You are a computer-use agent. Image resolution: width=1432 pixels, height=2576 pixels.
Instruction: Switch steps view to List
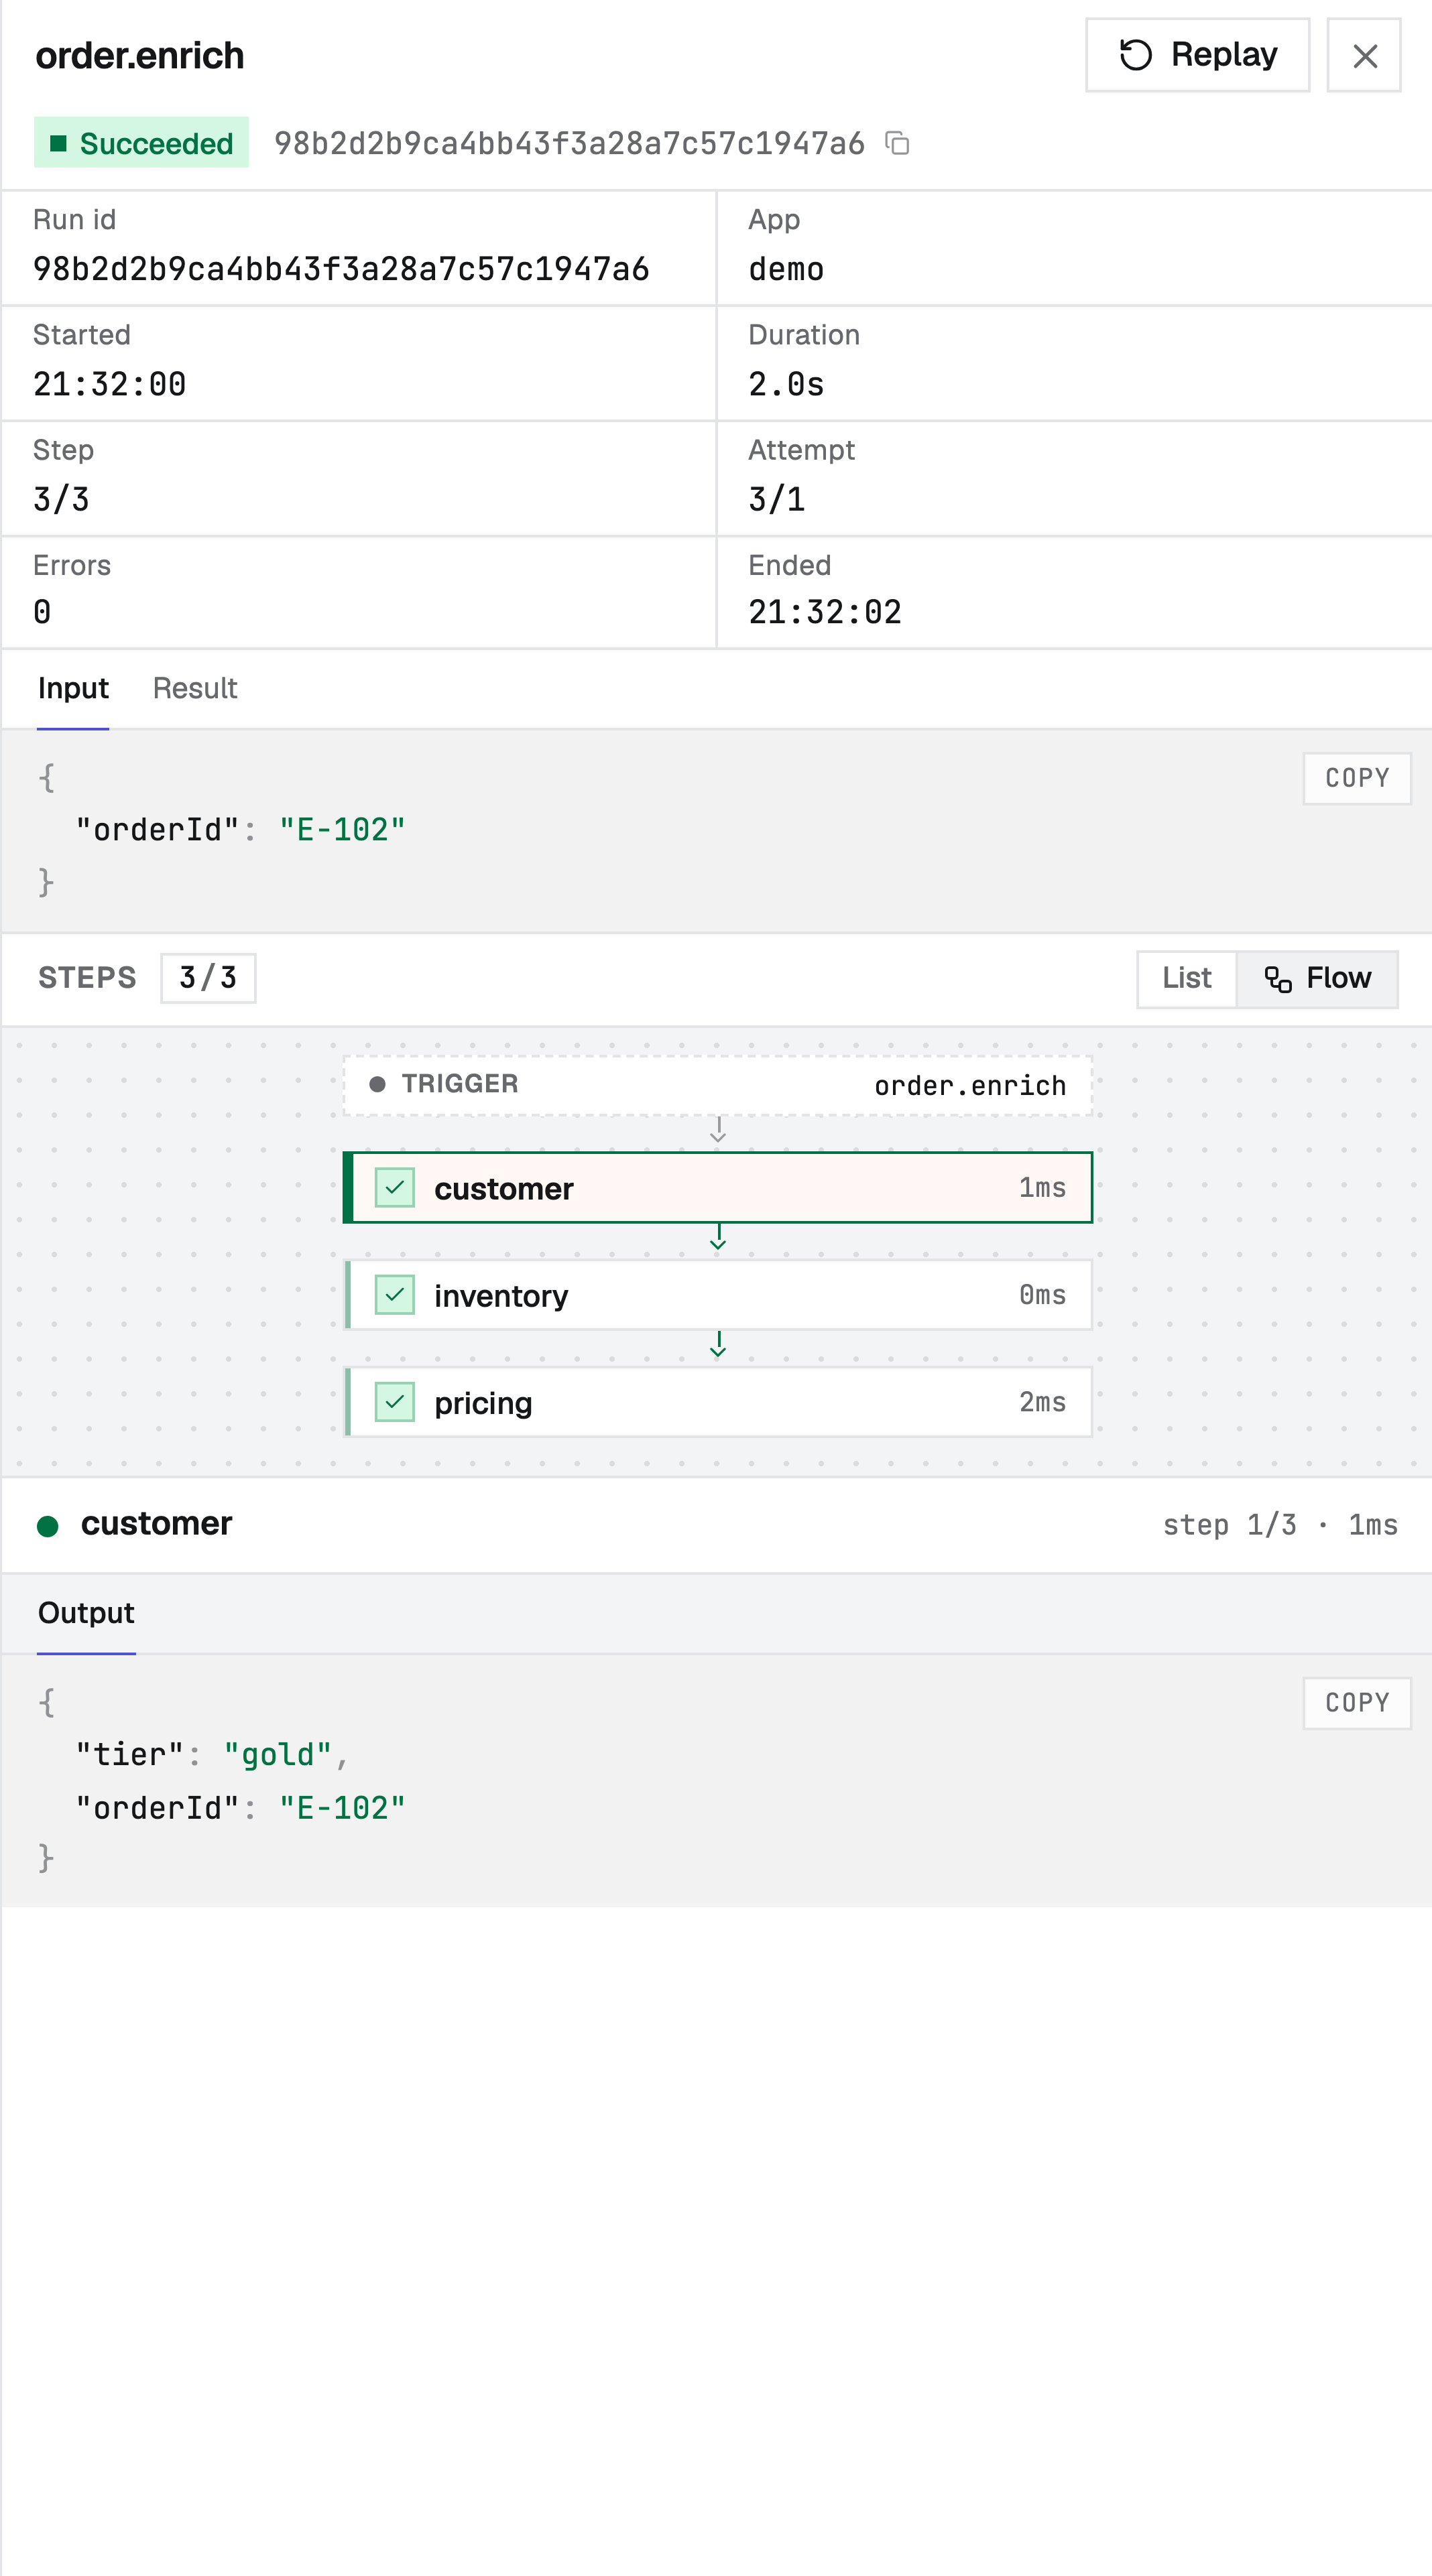[x=1187, y=978]
